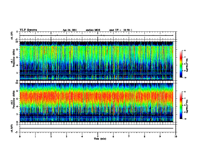The image size is (198, 153).
Task: Click the "8" tick on ch.1 frequency axis
Action: 17,49
